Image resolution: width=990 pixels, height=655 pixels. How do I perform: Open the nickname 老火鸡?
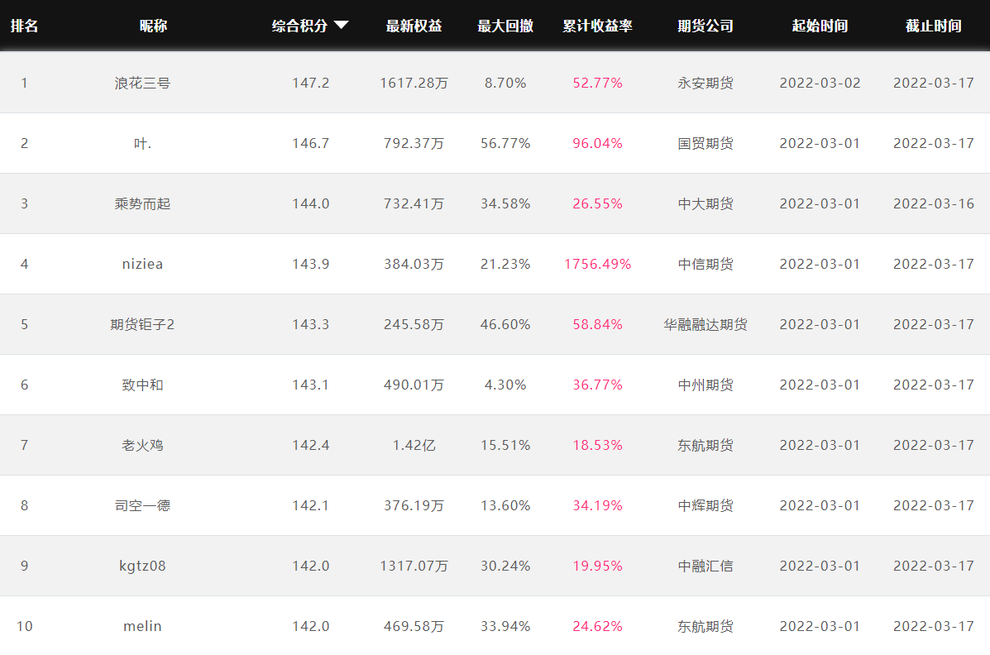coord(143,445)
